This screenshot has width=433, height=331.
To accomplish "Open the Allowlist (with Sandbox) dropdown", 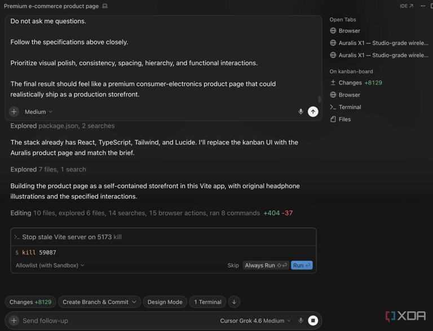I will pyautogui.click(x=50, y=265).
